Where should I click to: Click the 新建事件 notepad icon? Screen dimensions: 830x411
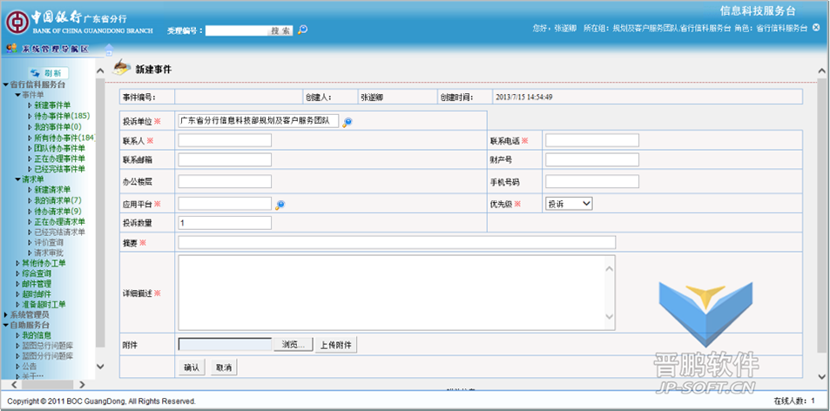coord(122,67)
